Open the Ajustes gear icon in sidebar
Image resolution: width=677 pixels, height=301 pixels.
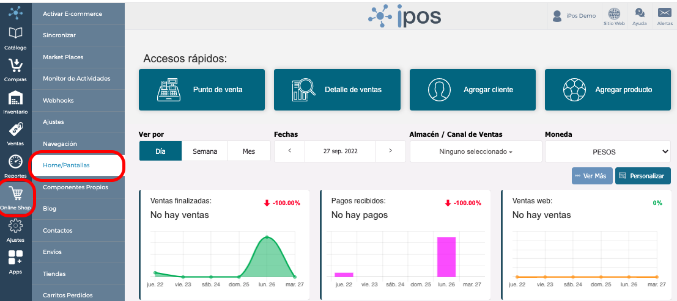point(15,225)
